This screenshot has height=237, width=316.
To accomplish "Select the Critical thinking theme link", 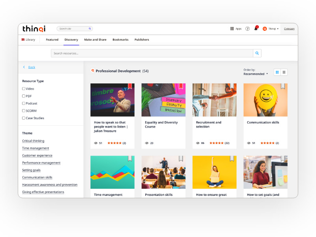I will [x=33, y=141].
